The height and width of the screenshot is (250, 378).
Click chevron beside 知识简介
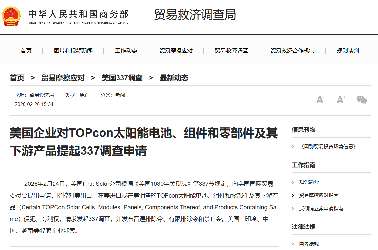(x=293, y=182)
